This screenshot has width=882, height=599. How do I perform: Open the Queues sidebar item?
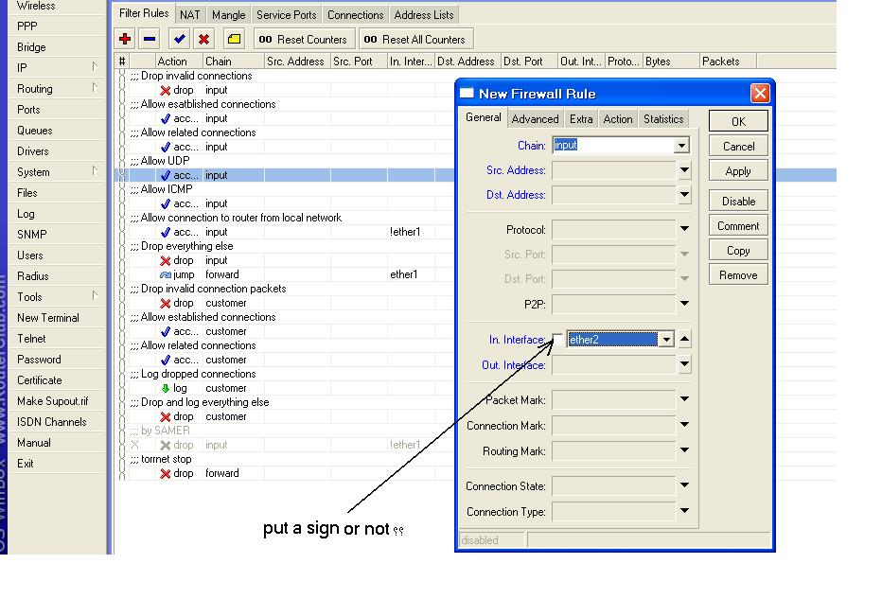click(x=57, y=130)
